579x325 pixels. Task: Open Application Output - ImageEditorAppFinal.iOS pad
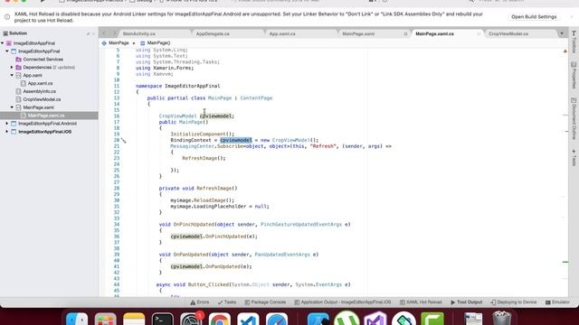point(342,302)
